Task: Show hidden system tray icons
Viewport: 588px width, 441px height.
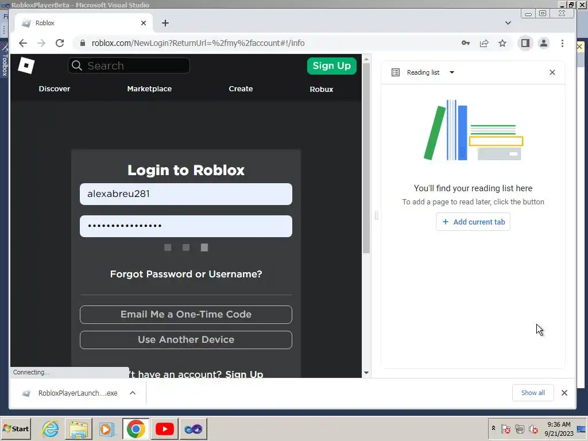Action: (x=493, y=428)
